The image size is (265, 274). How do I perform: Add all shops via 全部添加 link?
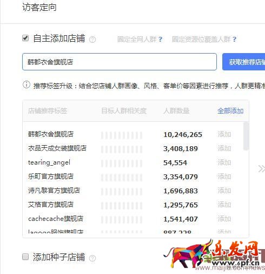click(230, 110)
